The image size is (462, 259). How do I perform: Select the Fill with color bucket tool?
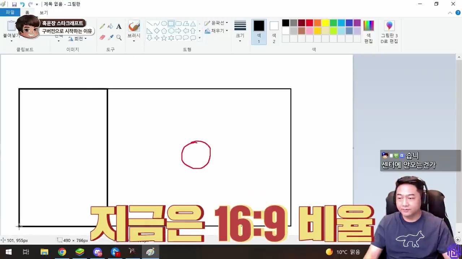point(110,26)
